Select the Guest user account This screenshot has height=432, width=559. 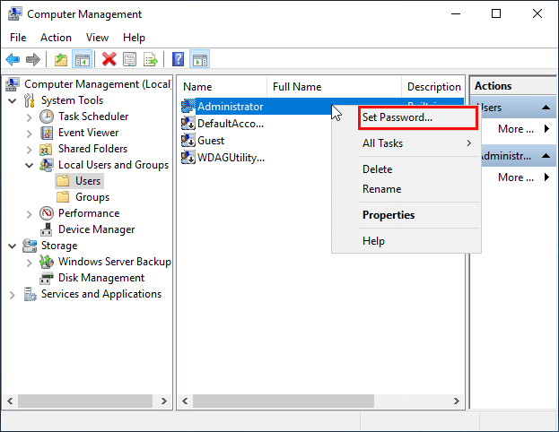210,141
